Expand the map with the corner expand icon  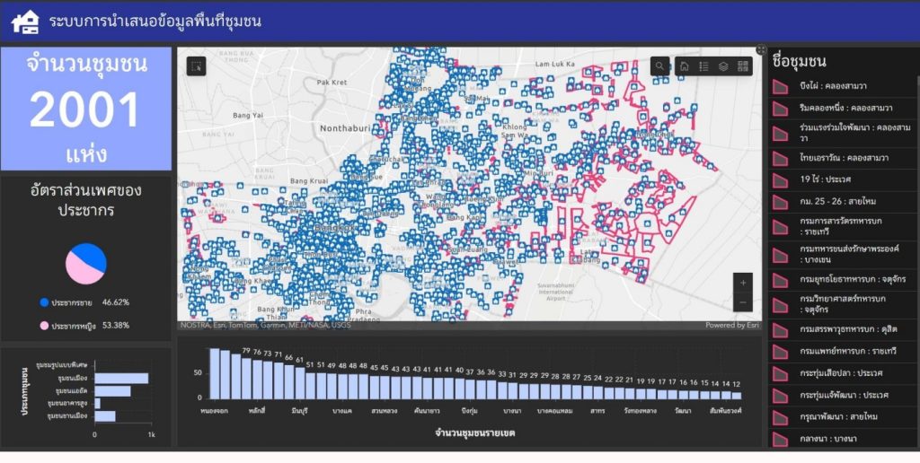point(761,50)
